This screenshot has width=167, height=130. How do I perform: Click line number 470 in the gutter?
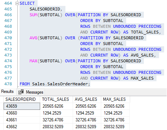pos(8,38)
